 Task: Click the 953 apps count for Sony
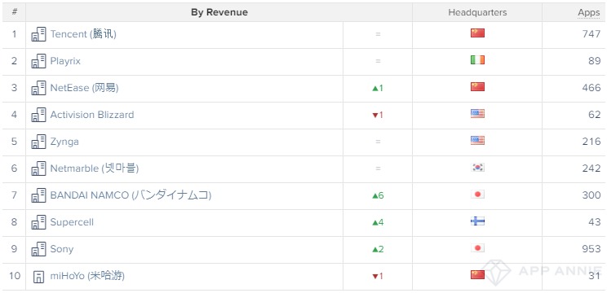point(591,249)
